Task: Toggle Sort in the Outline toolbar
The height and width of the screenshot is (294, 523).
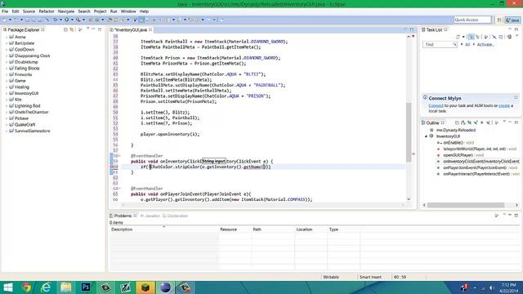Action: [463, 122]
